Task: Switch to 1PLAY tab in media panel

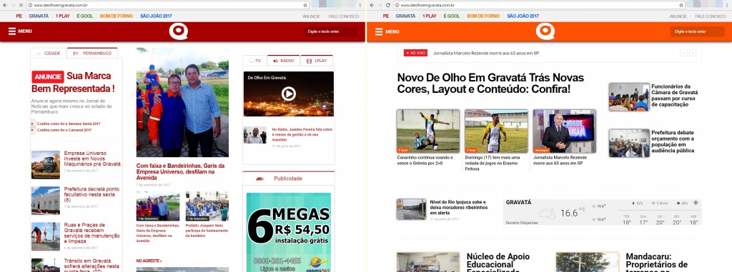Action: tap(317, 61)
